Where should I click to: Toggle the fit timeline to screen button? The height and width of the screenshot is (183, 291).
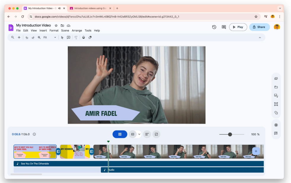tap(156, 134)
